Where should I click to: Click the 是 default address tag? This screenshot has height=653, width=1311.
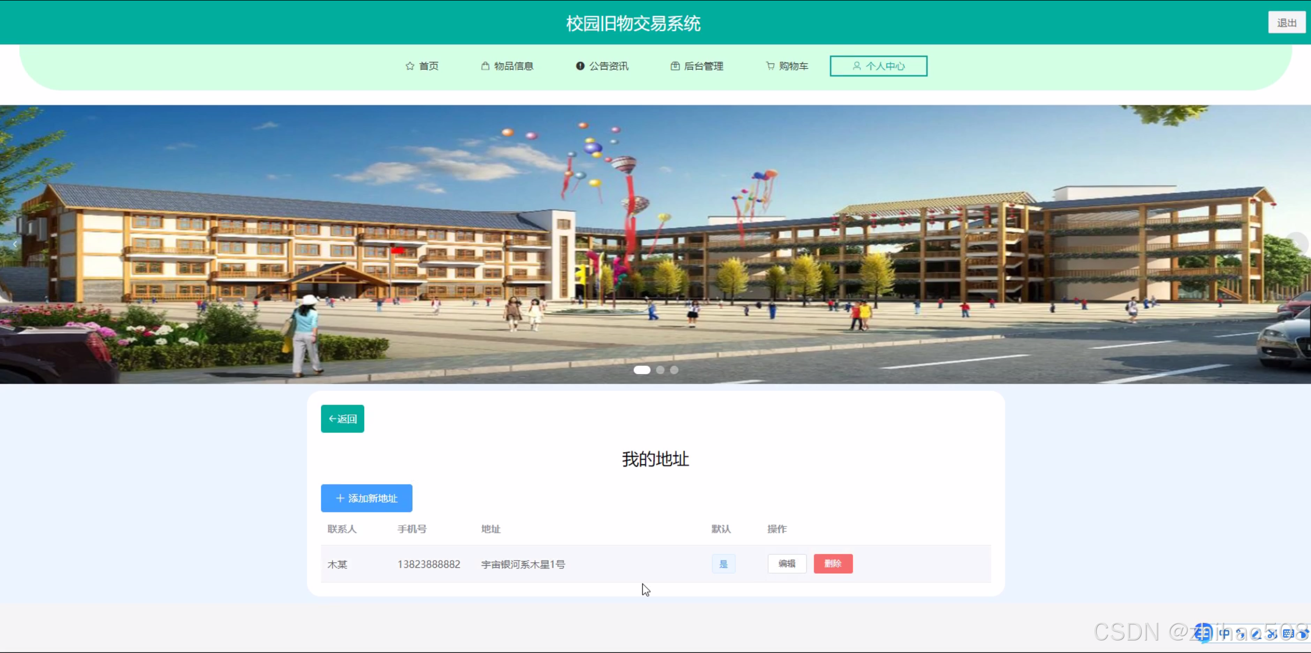coord(723,564)
